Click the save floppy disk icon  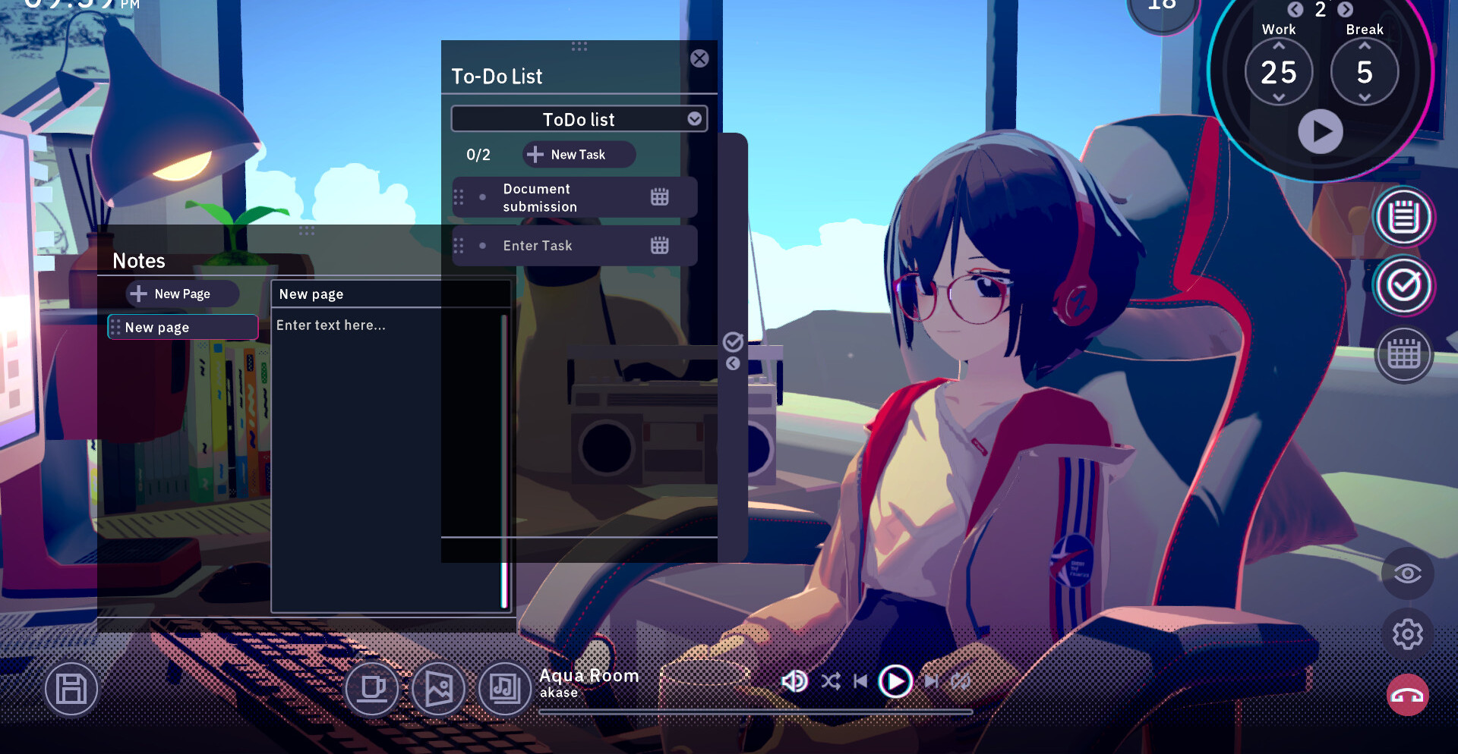pos(71,689)
